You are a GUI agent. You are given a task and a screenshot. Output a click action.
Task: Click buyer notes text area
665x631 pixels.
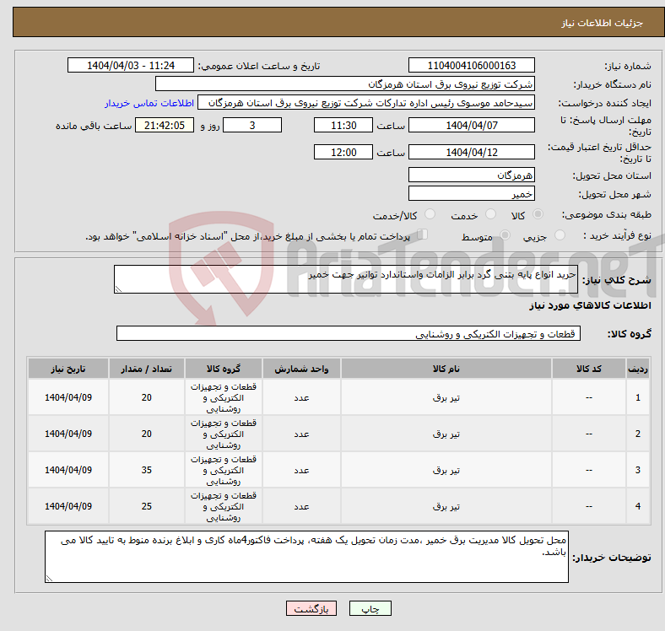(306, 557)
